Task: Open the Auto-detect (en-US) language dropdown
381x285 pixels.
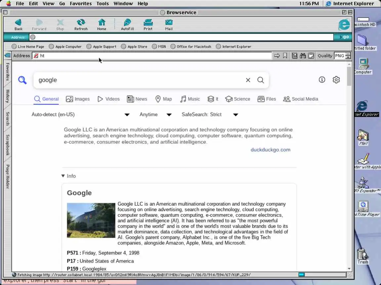Action: point(80,114)
